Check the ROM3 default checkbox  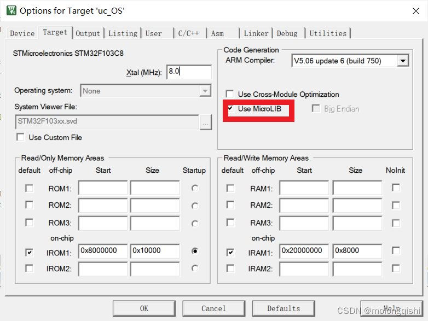(29, 223)
